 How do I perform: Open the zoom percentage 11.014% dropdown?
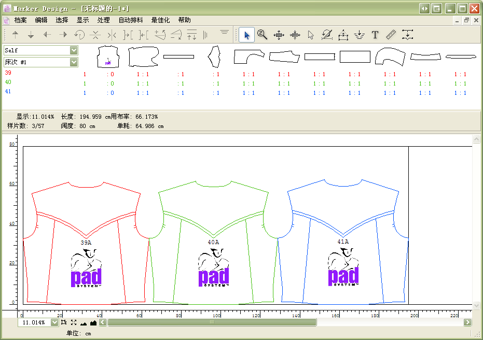click(54, 322)
